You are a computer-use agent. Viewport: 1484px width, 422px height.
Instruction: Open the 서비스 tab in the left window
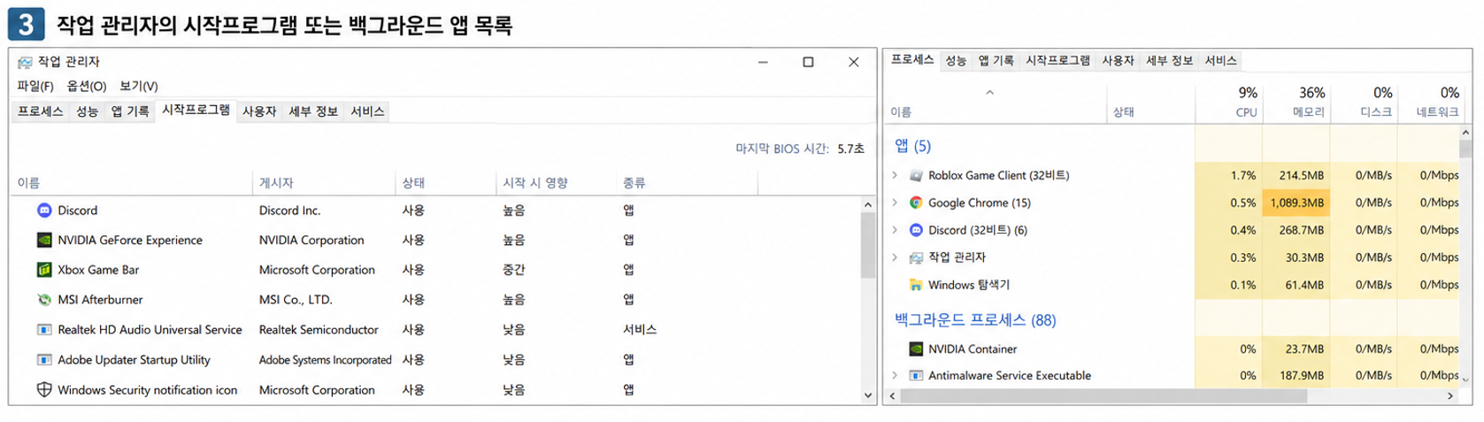pos(367,111)
